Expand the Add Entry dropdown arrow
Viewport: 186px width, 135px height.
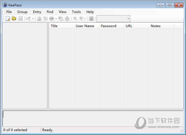point(33,19)
